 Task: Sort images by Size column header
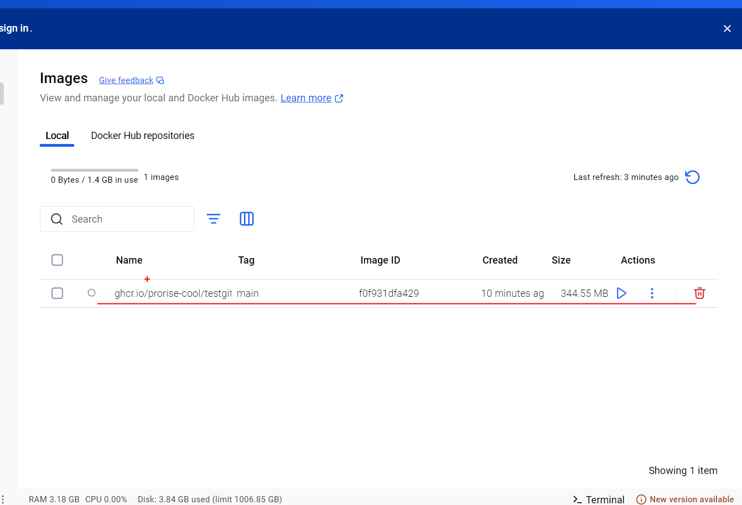561,260
